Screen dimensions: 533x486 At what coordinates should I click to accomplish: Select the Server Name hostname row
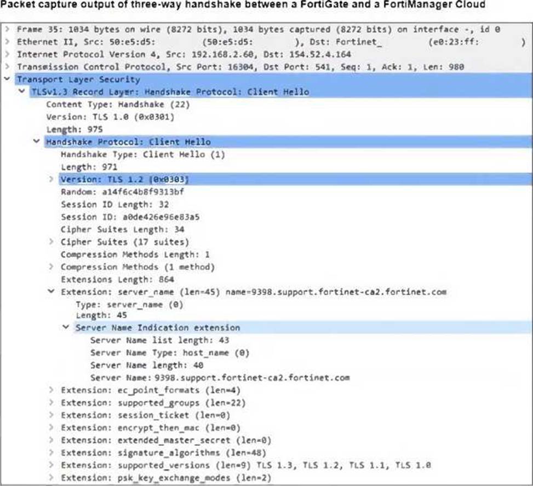[219, 378]
